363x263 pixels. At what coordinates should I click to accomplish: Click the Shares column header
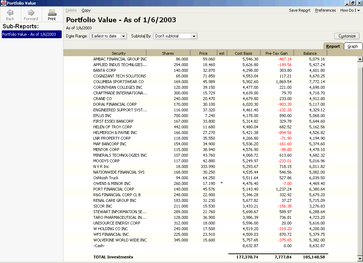click(x=168, y=53)
